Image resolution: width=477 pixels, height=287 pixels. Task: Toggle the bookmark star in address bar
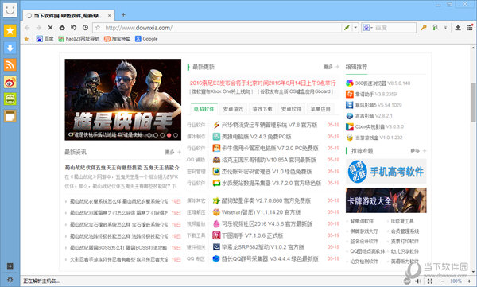point(98,28)
